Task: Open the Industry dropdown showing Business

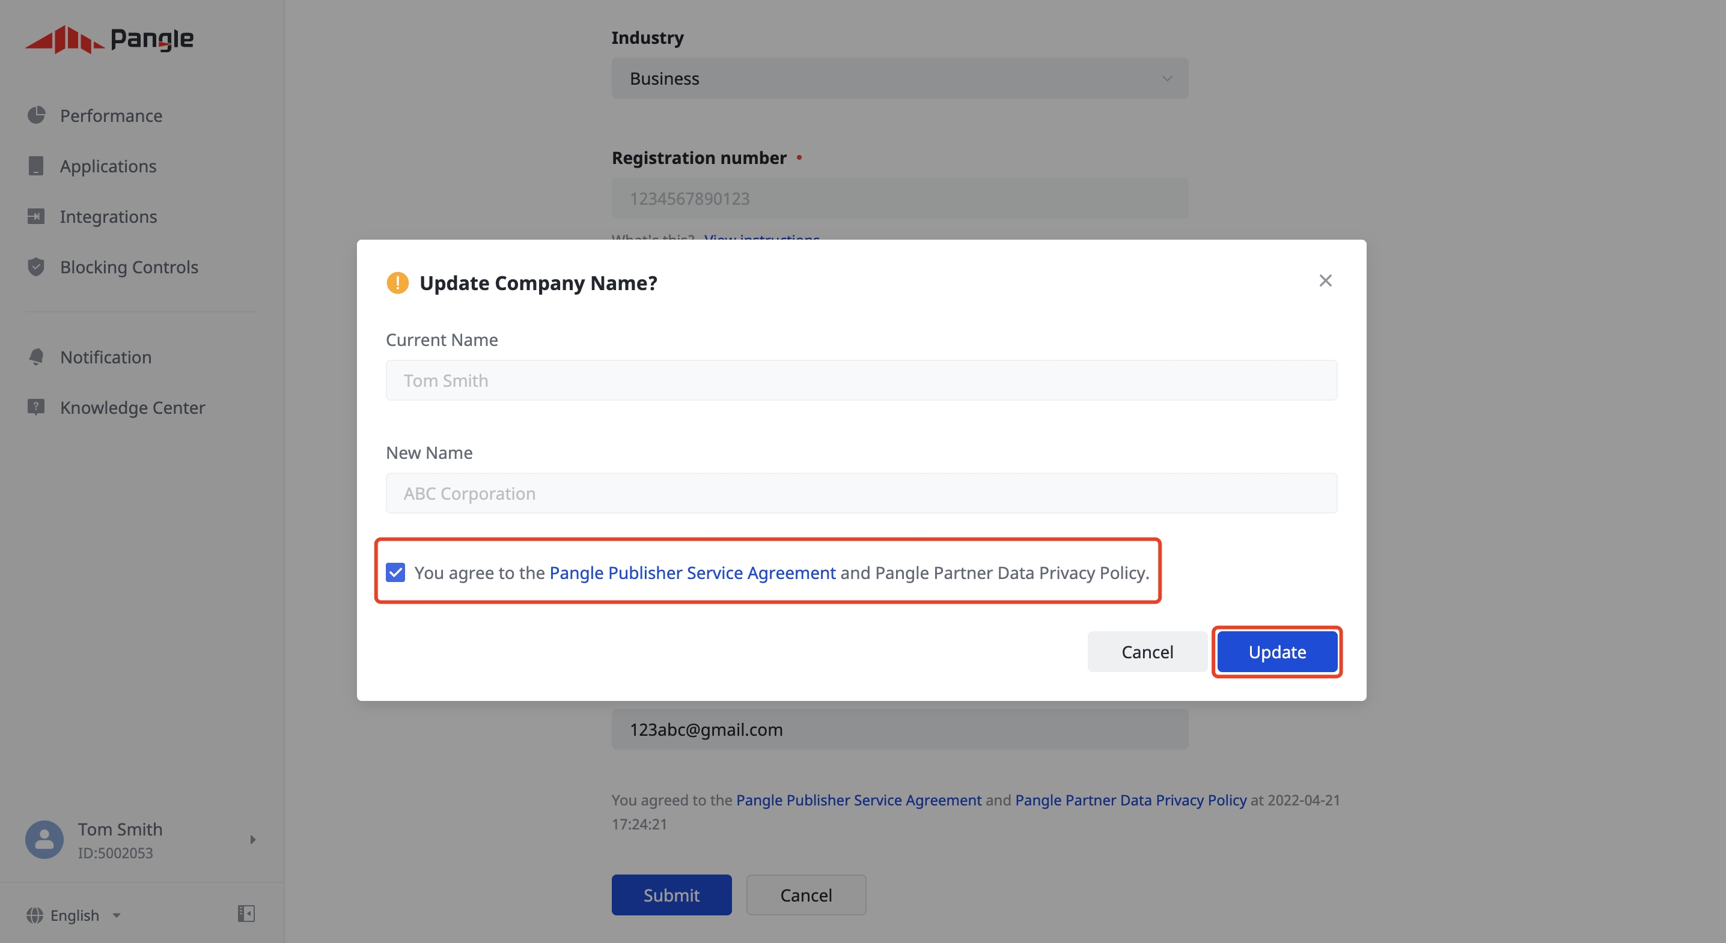Action: click(x=899, y=78)
